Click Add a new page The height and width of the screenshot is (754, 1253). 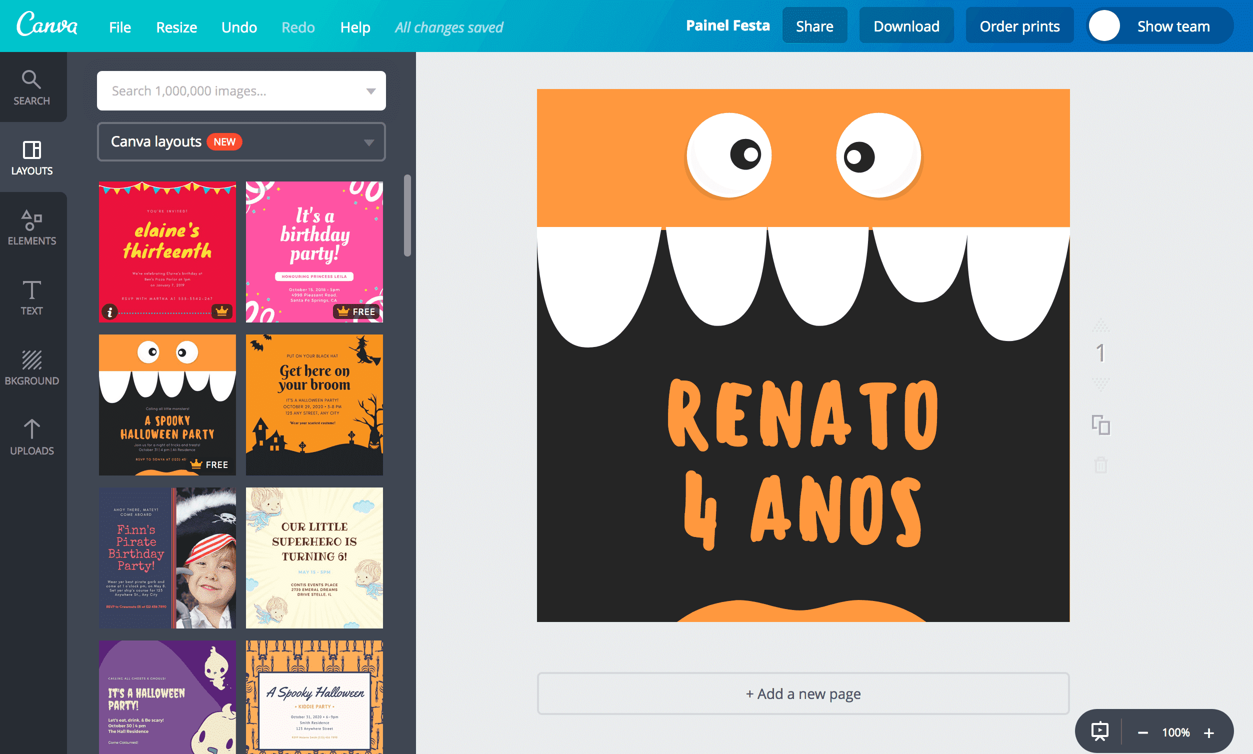803,693
